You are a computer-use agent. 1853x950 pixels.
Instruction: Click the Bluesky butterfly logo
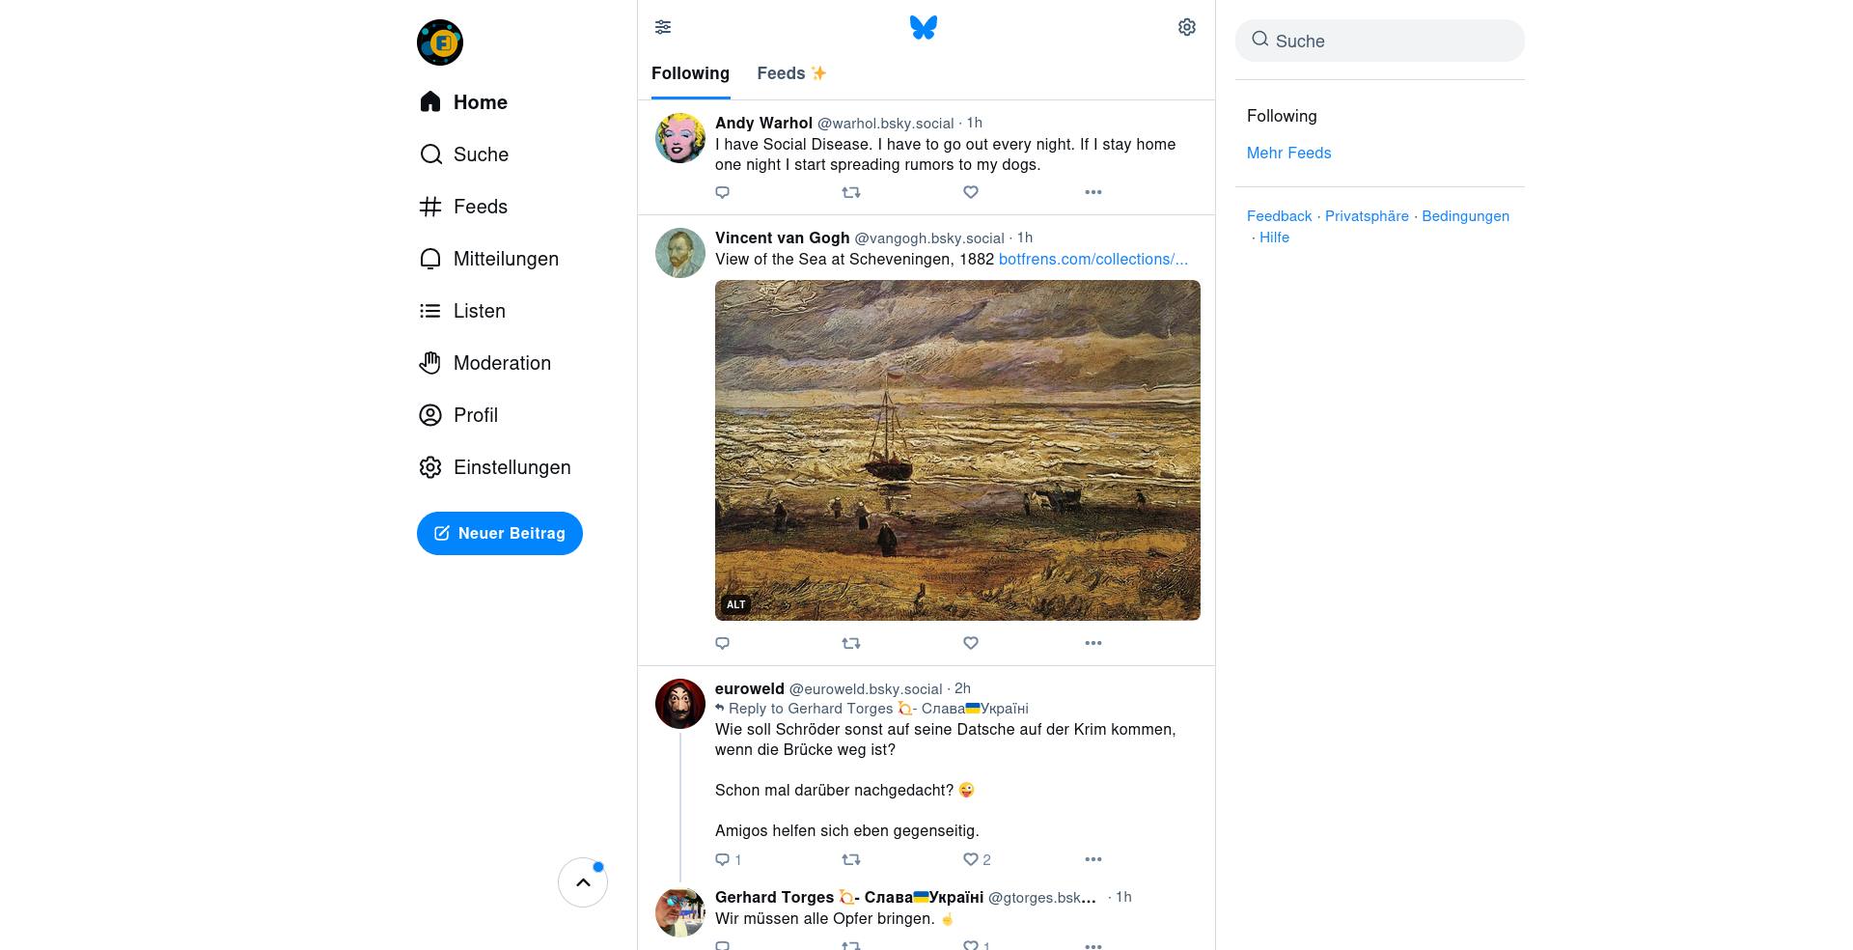[x=924, y=27]
